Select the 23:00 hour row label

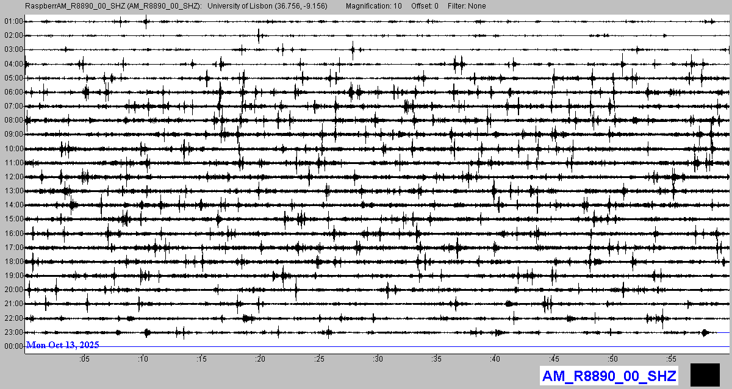13,332
